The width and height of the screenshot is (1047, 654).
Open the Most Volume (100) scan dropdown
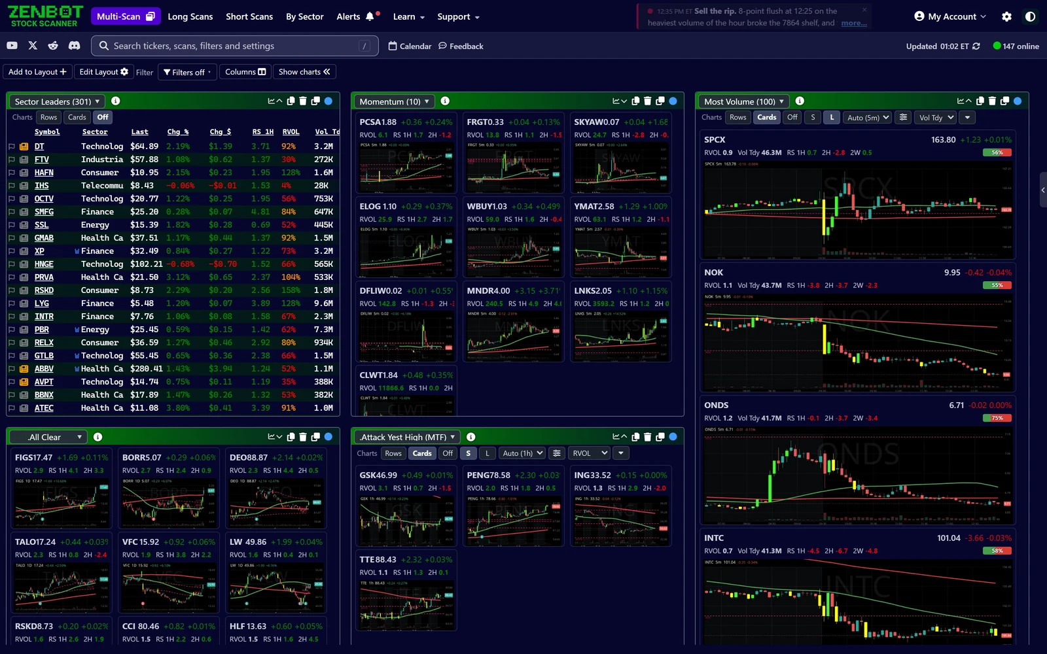[743, 101]
